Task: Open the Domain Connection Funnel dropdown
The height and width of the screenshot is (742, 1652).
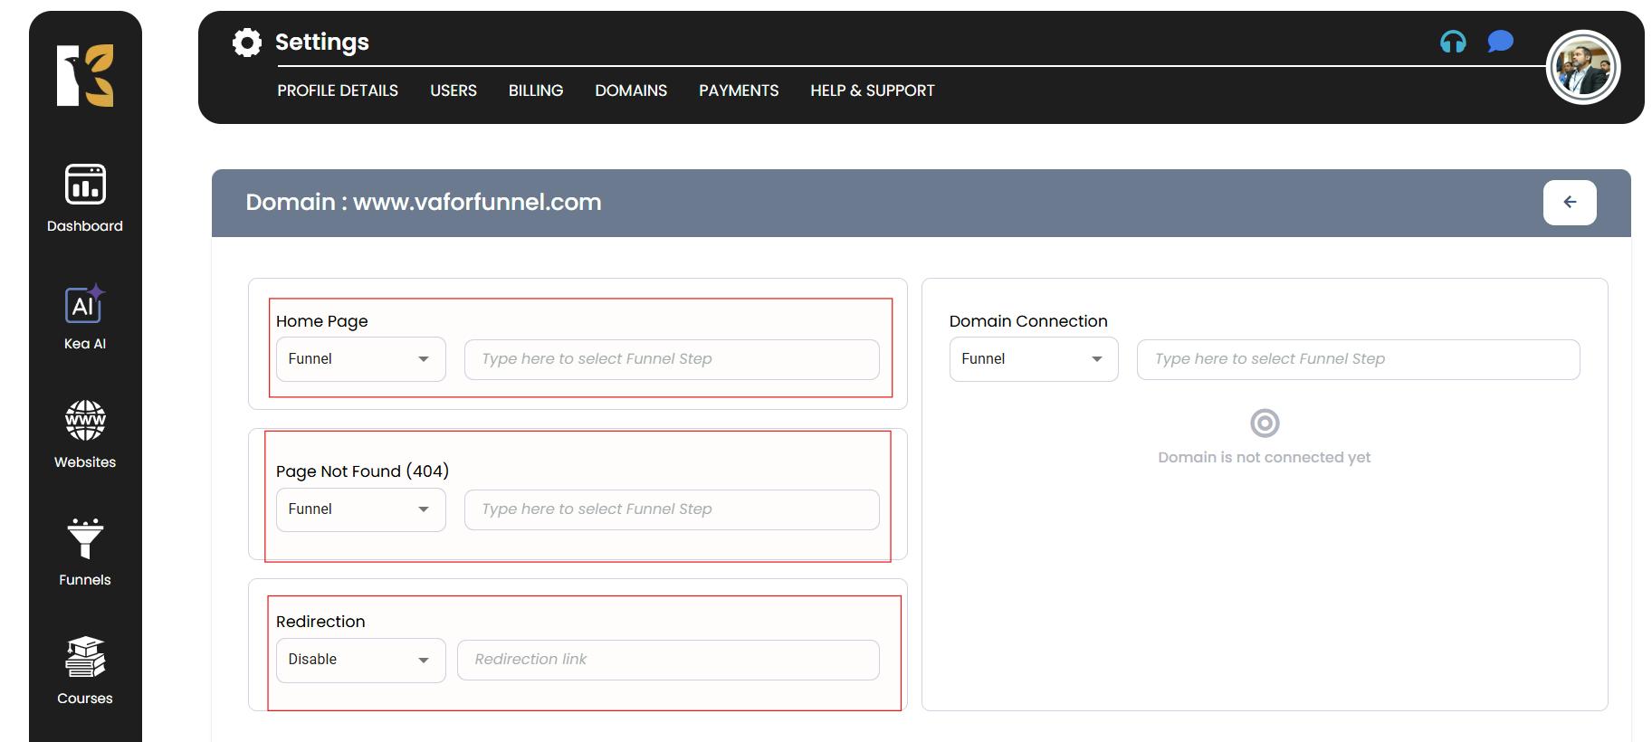Action: (x=1033, y=359)
